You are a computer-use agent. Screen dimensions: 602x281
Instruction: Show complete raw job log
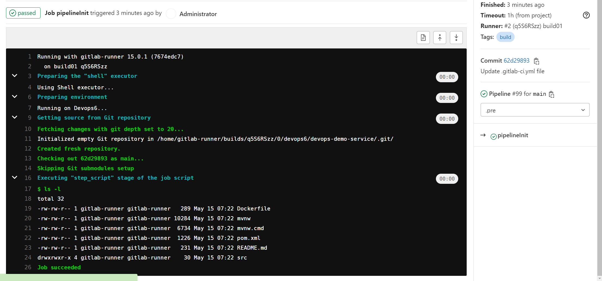pos(423,38)
